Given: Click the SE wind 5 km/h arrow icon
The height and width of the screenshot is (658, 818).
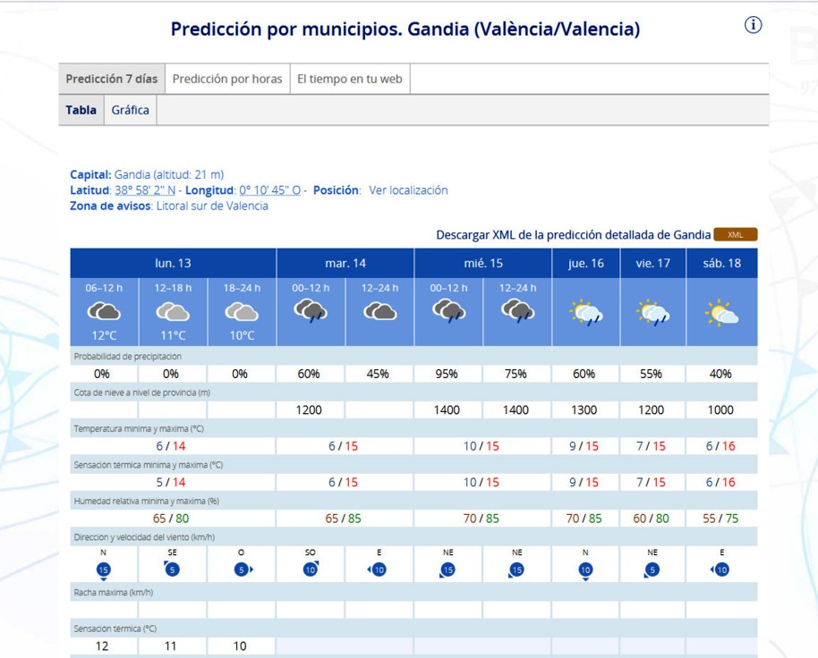Looking at the screenshot, I should click(172, 569).
